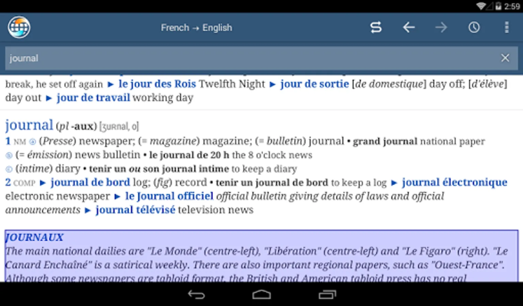Open the "journal de bord" compound link

click(x=90, y=182)
